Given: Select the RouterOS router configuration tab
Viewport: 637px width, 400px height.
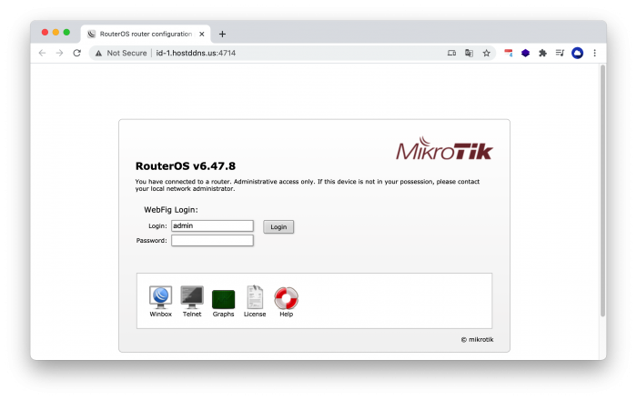Looking at the screenshot, I should point(146,34).
